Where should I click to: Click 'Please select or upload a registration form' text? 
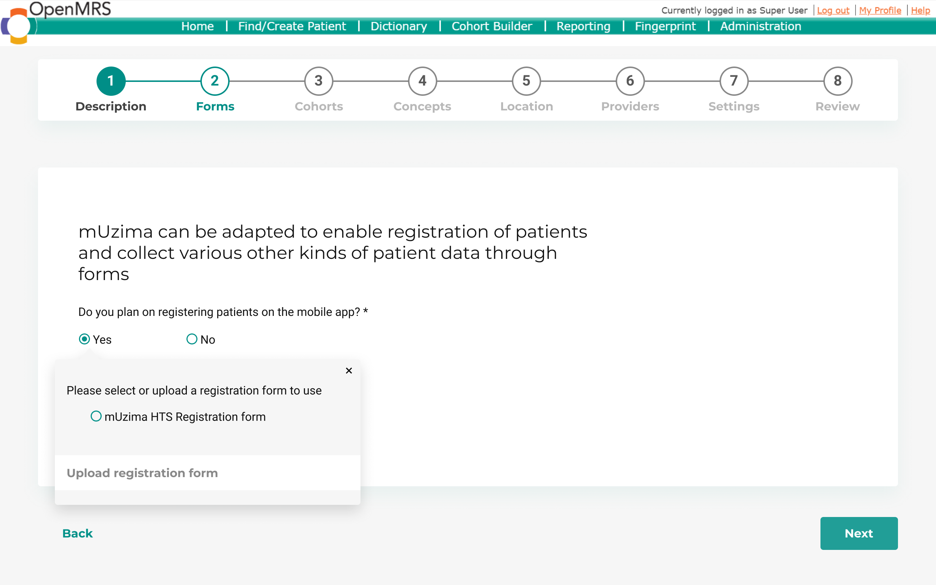(x=194, y=390)
